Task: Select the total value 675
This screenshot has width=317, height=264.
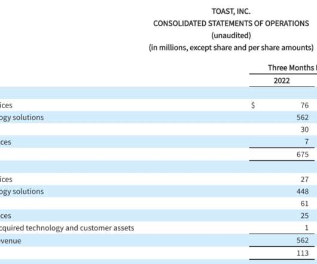Action: (303, 155)
